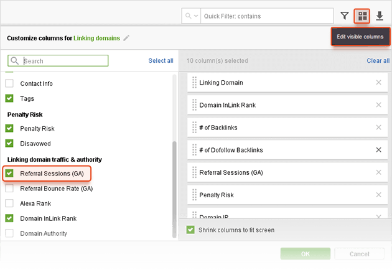This screenshot has width=392, height=275.
Task: Click drag handle of Domain InLink Rank
Action: point(194,105)
